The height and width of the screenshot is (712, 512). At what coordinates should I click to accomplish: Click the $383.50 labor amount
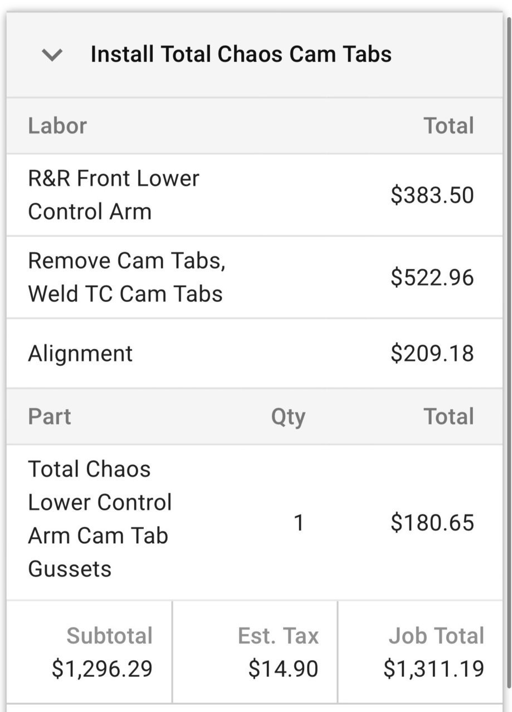point(432,195)
